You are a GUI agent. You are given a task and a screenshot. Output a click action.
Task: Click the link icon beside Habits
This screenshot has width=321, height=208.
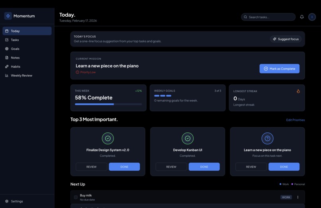pyautogui.click(x=7, y=66)
